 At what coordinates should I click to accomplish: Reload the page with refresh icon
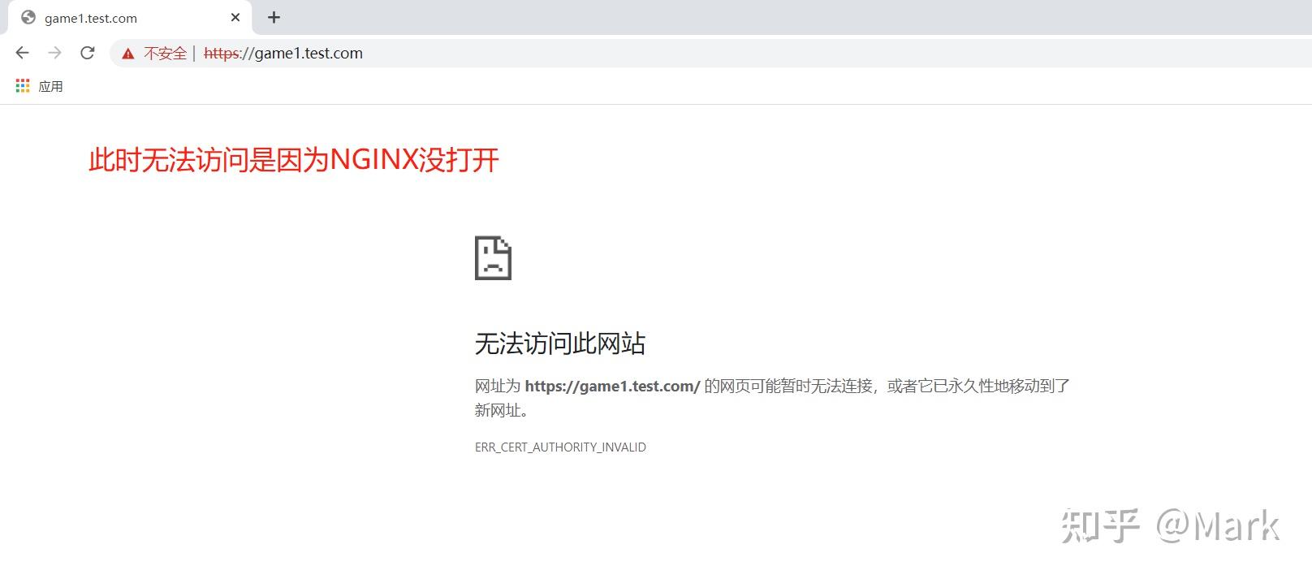(x=88, y=53)
